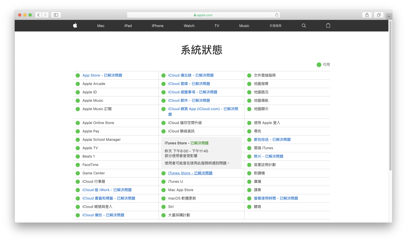Click iCloud 儲存空間升級 status text
The height and width of the screenshot is (242, 407).
tap(185, 123)
